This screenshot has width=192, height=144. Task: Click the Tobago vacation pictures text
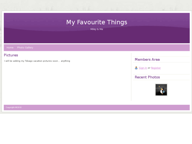(37, 61)
